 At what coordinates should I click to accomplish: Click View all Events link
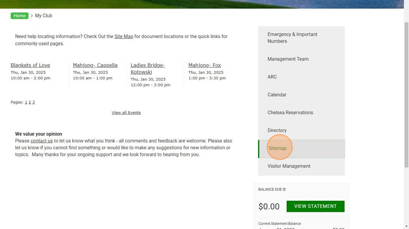(126, 113)
